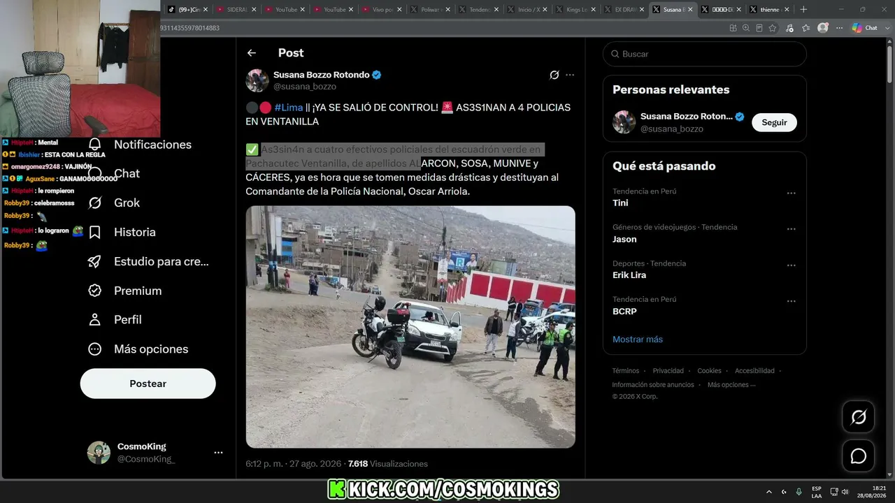
Task: Open the #Lima hashtag link
Action: (289, 108)
